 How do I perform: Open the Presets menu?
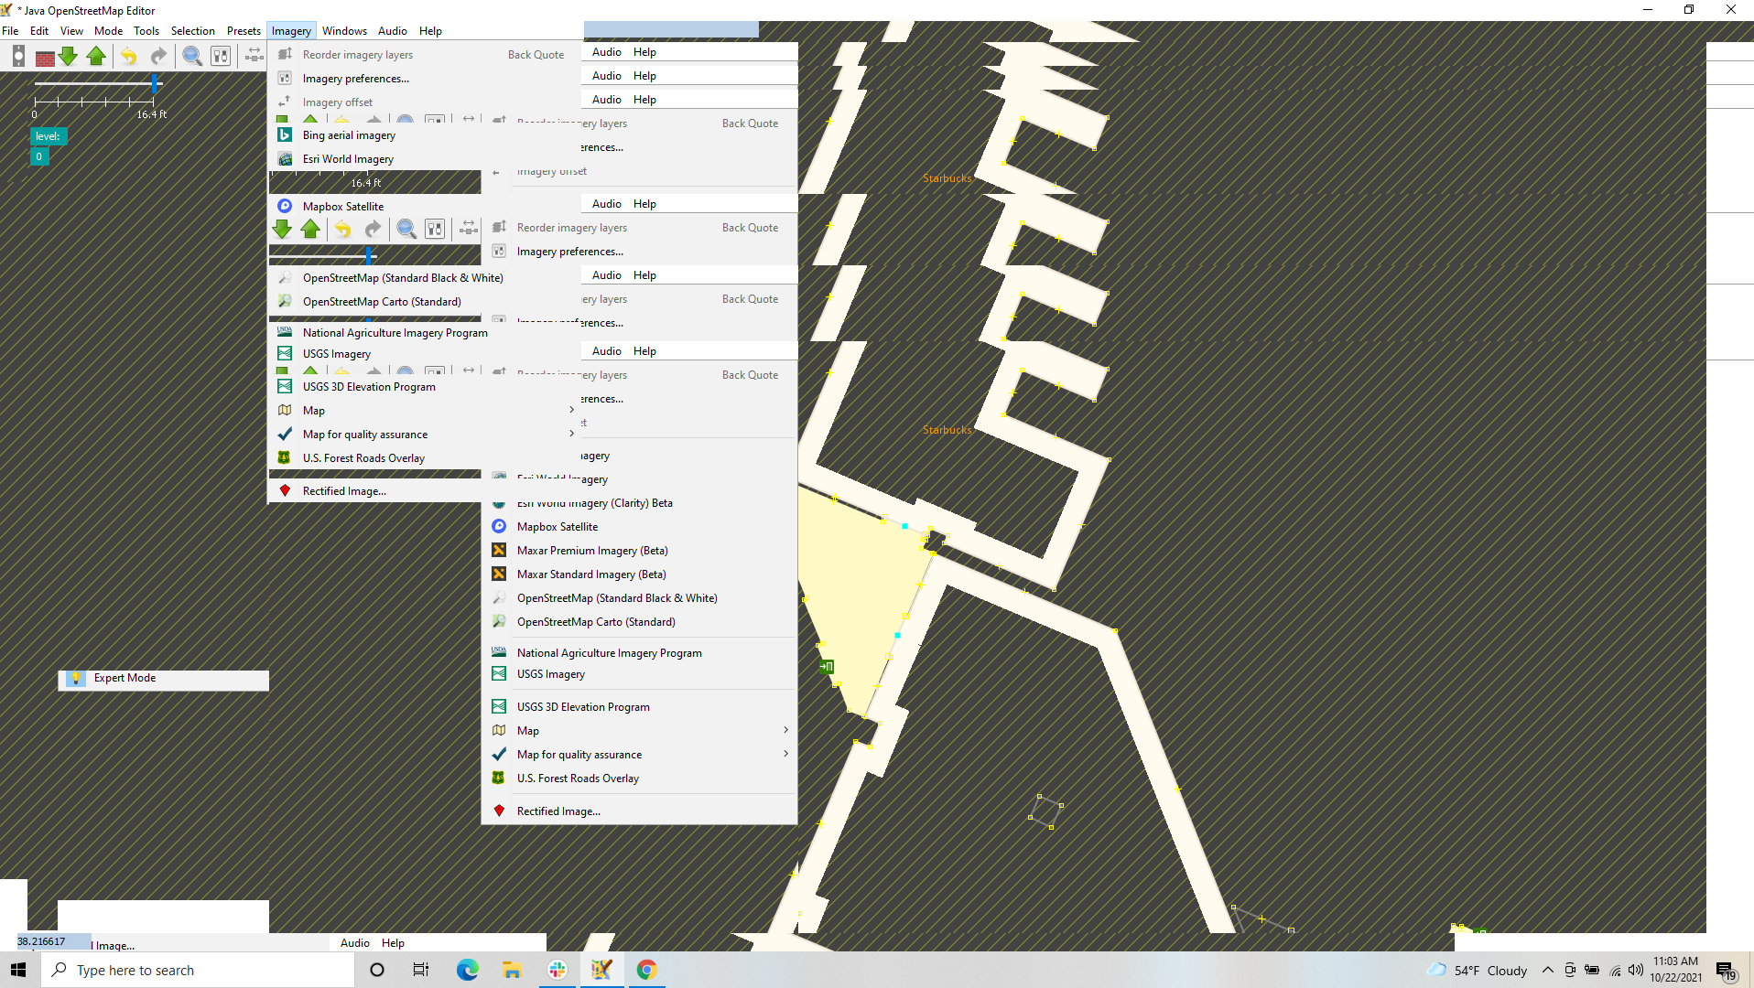pos(244,30)
